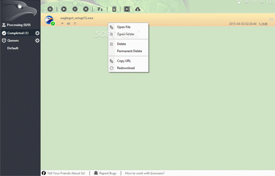
Task: Select the Default queue item
Action: (13, 48)
